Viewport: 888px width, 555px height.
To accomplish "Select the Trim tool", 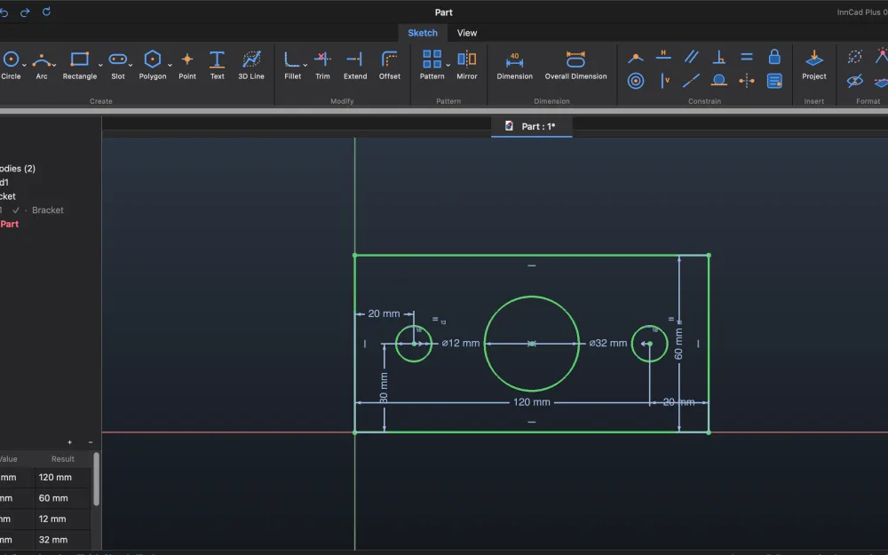I will 322,65.
